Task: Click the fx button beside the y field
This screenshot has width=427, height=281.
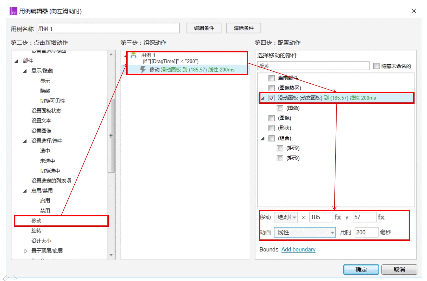Action: [x=381, y=217]
